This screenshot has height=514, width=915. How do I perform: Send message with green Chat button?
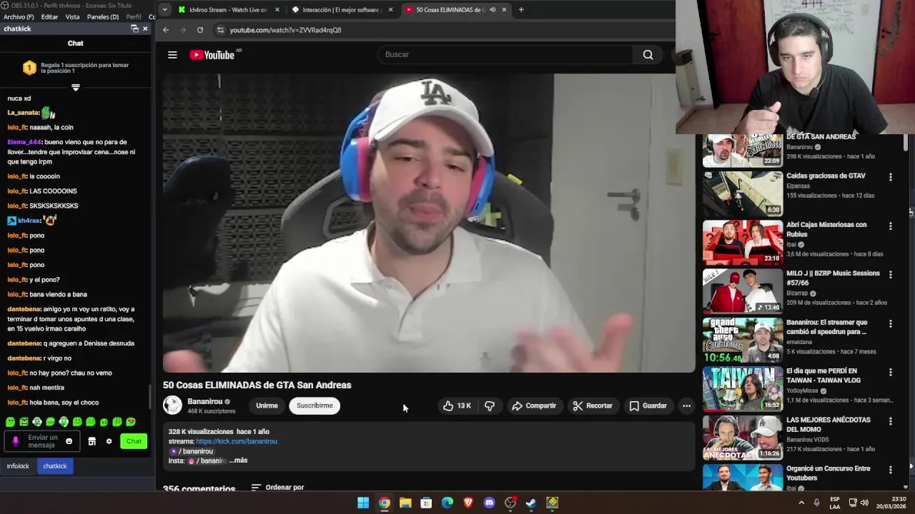click(x=134, y=441)
